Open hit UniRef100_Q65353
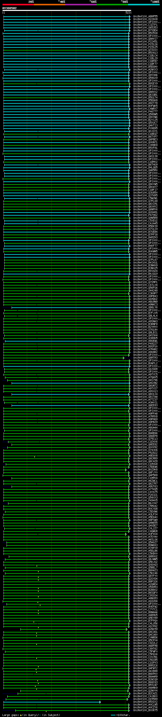The image size is (162, 717). coord(145,27)
